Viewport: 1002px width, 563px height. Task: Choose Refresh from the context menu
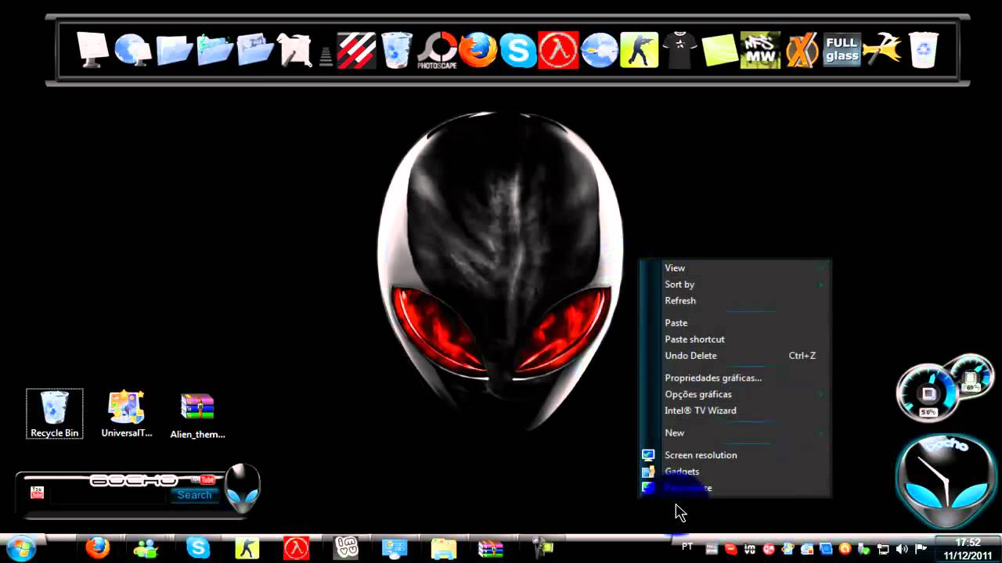[735, 301]
